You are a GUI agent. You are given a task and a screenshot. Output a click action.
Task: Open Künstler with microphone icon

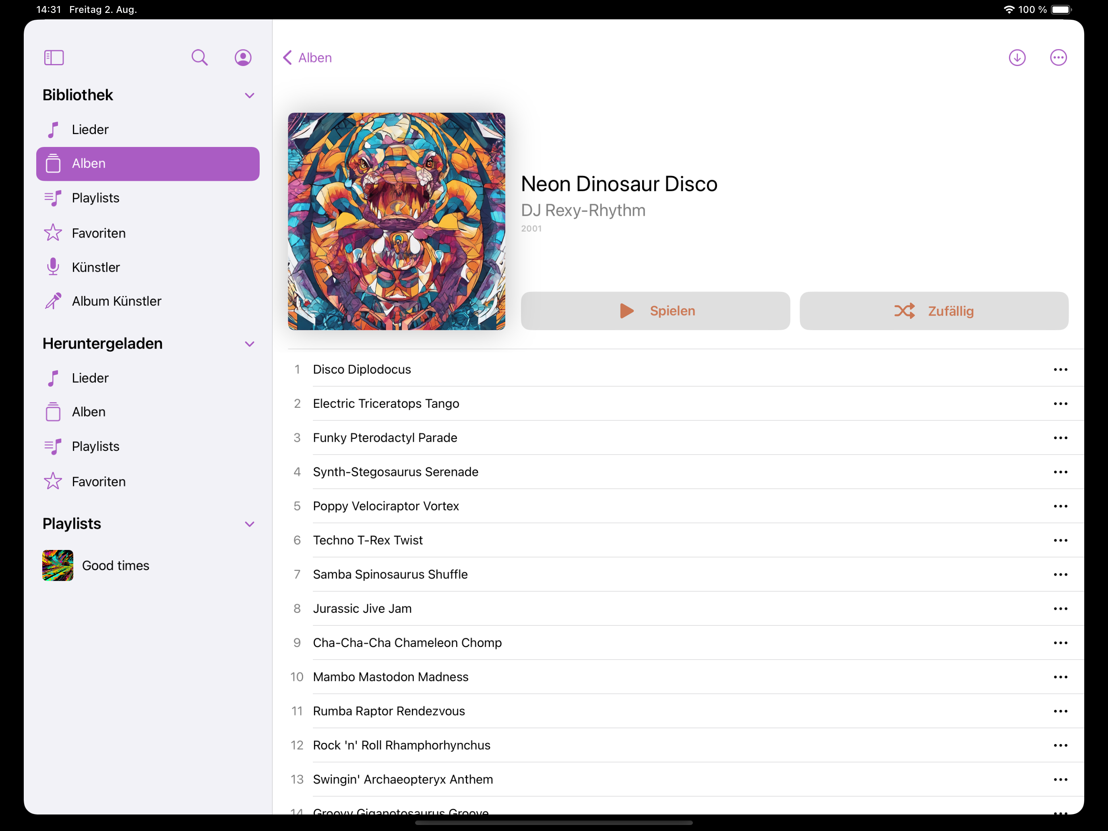click(x=95, y=267)
